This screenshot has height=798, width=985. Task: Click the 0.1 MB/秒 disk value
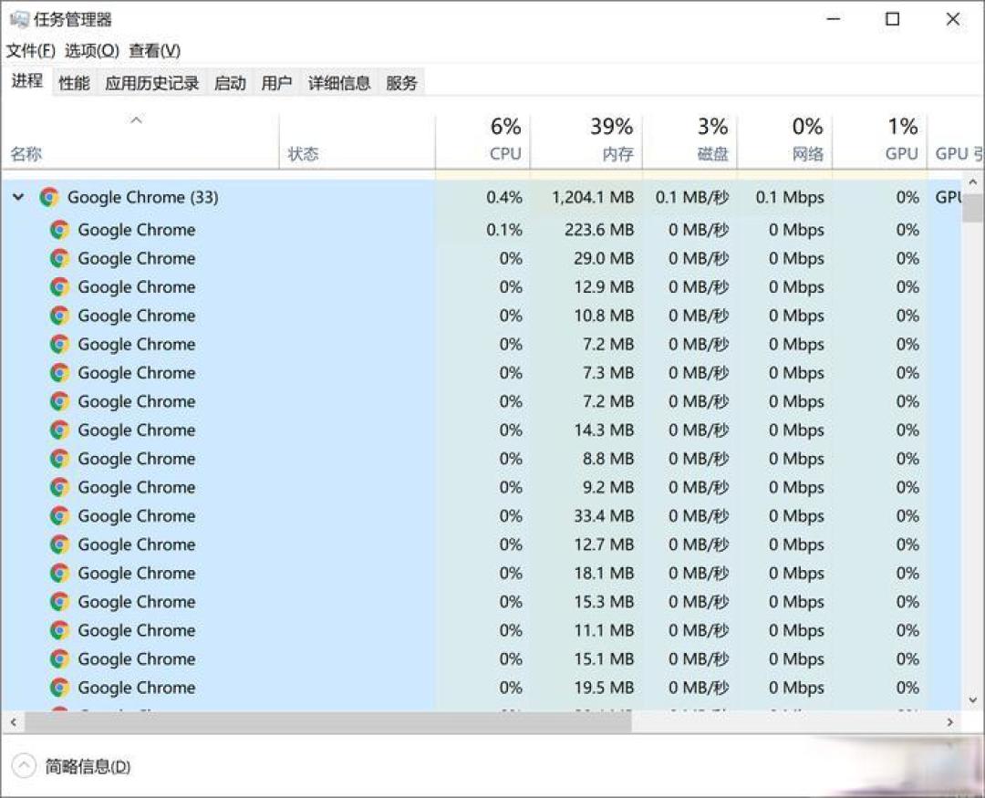pos(692,197)
